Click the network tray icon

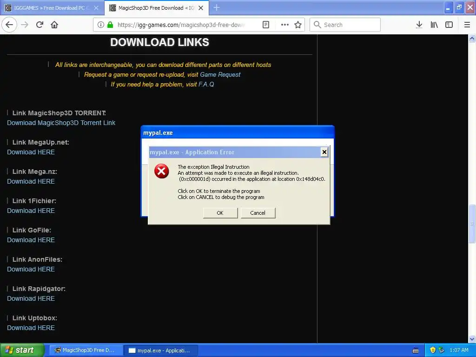[x=442, y=350]
